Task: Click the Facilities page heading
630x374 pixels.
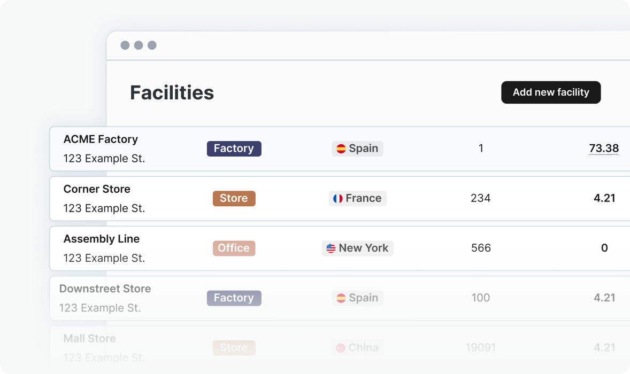Action: (x=172, y=92)
